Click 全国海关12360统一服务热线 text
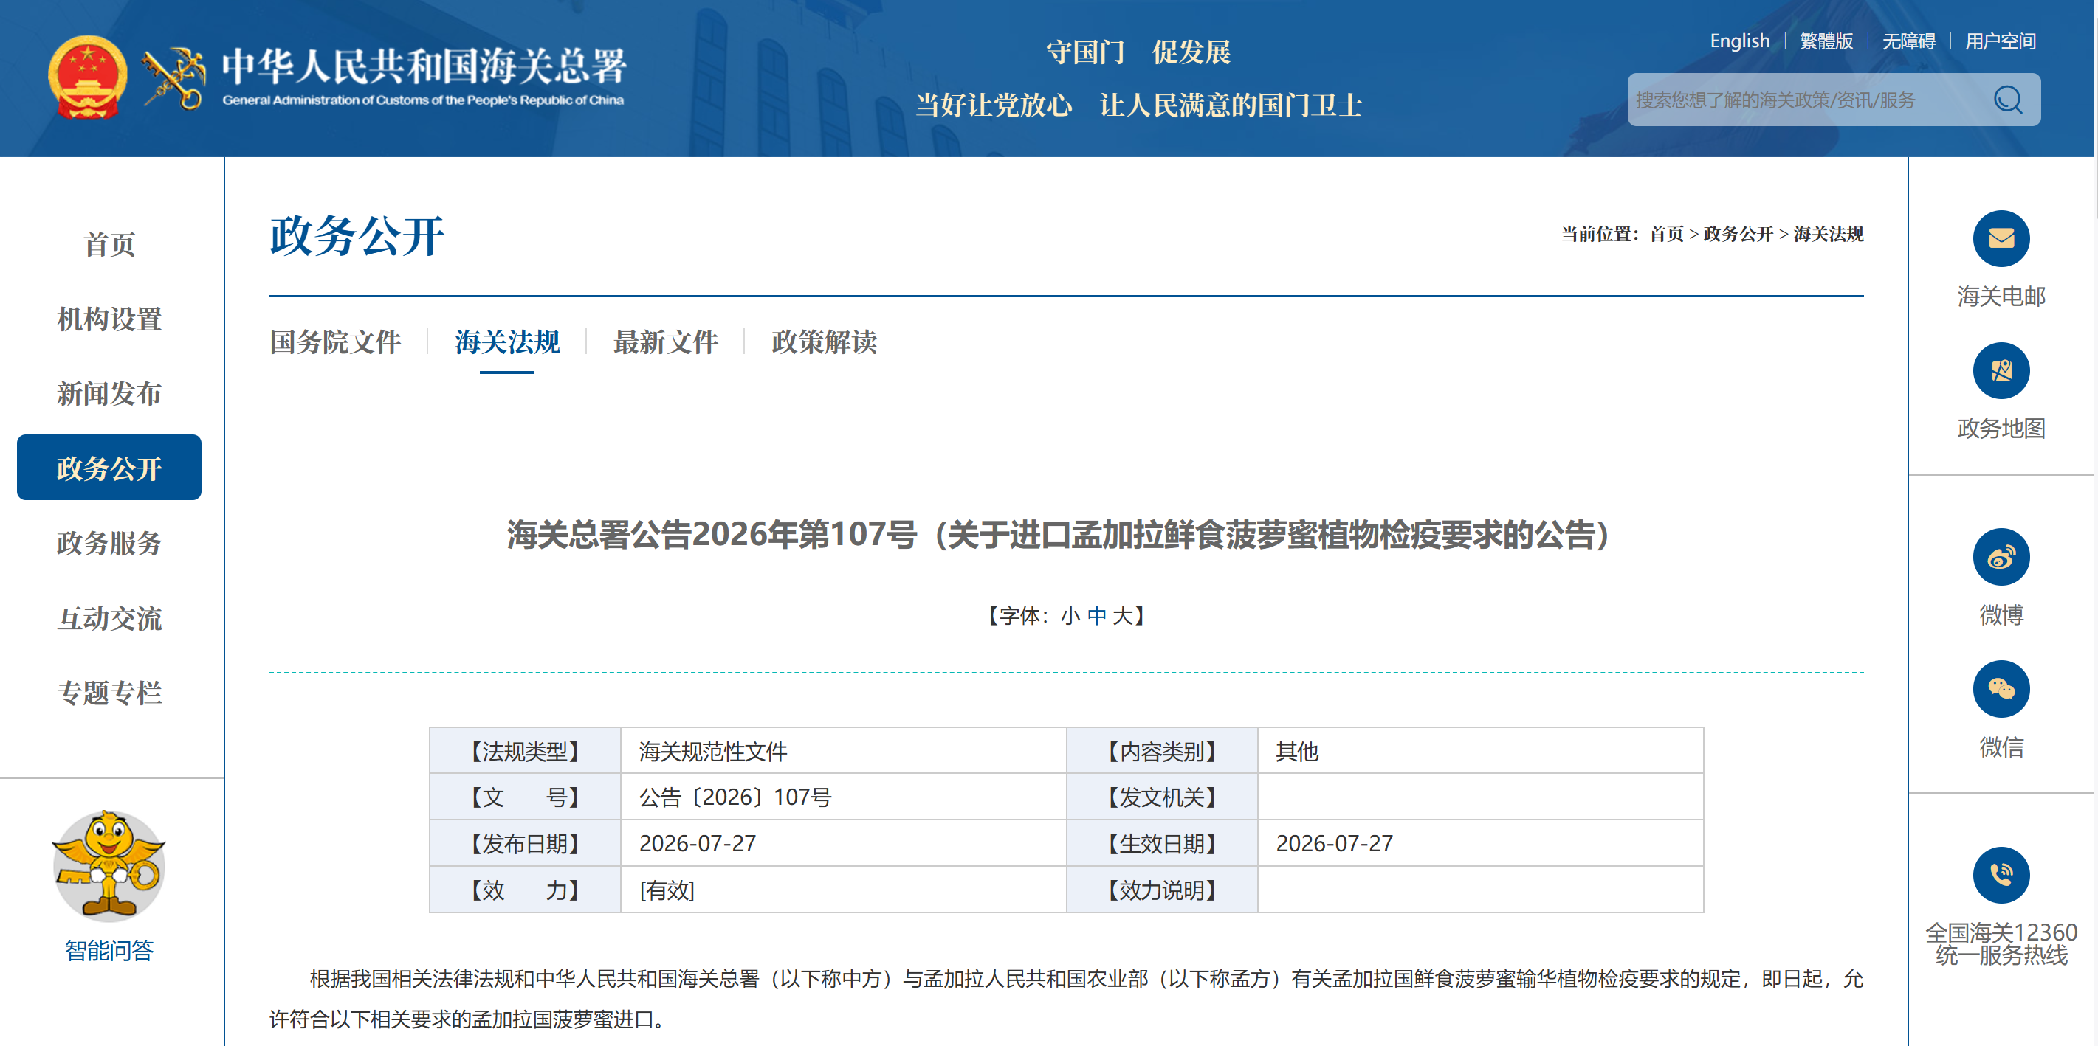 2001,944
